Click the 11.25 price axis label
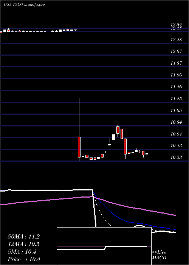The width and height of the screenshot is (189, 265). [177, 99]
